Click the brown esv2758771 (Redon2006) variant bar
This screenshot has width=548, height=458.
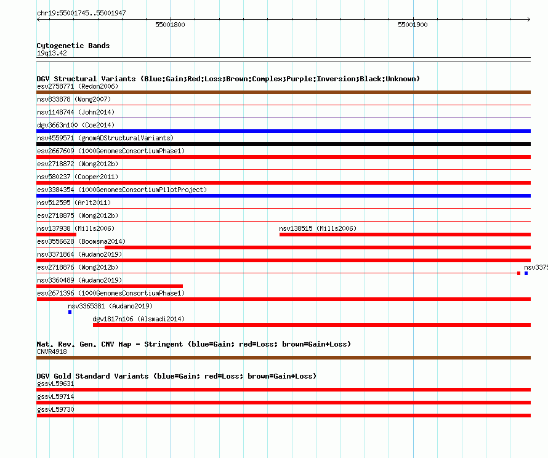point(283,92)
